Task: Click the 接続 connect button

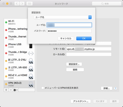Action: (75, 70)
